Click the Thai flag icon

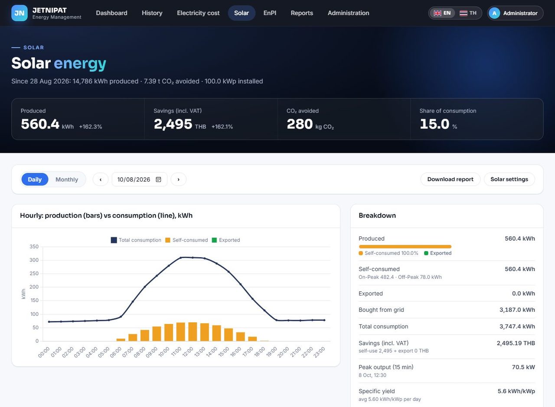click(x=464, y=13)
